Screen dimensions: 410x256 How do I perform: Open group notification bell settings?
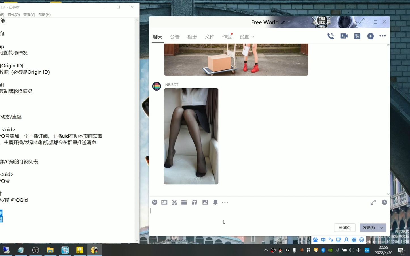(215, 202)
